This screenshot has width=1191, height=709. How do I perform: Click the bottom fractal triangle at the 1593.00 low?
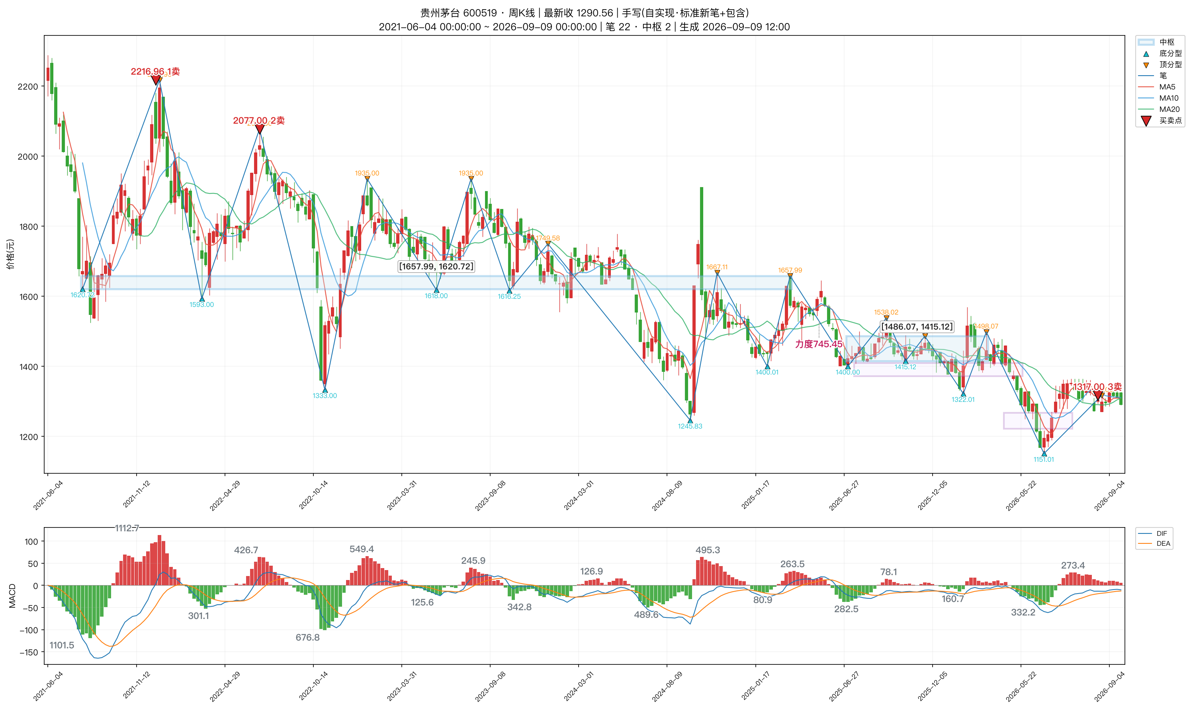tap(201, 299)
